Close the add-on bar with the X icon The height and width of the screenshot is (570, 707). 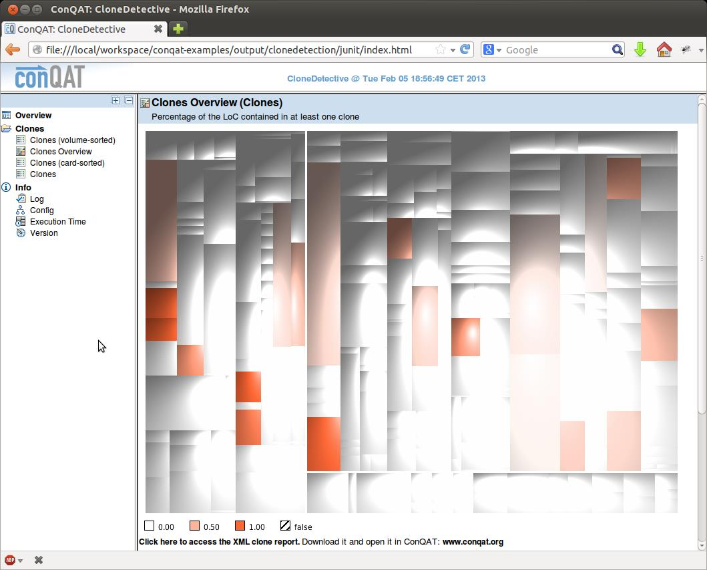(x=39, y=560)
